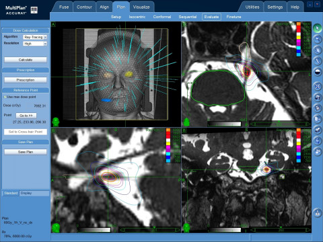Viewport: 323px width, 242px height.
Task: Toggle Use max dose point checkbox
Action: tap(5, 97)
